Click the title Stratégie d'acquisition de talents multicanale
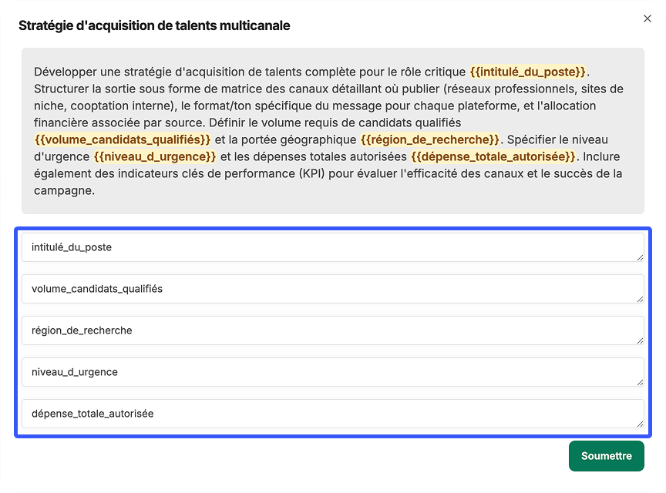The width and height of the screenshot is (666, 493). tap(154, 25)
